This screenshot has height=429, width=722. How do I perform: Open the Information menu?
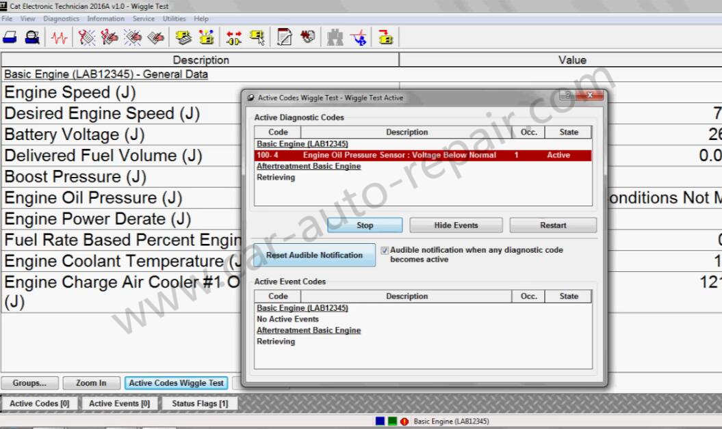click(x=106, y=19)
